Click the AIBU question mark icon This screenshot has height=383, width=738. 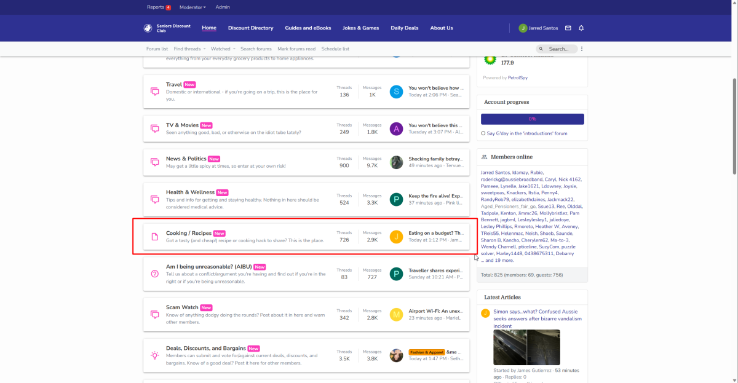click(155, 274)
